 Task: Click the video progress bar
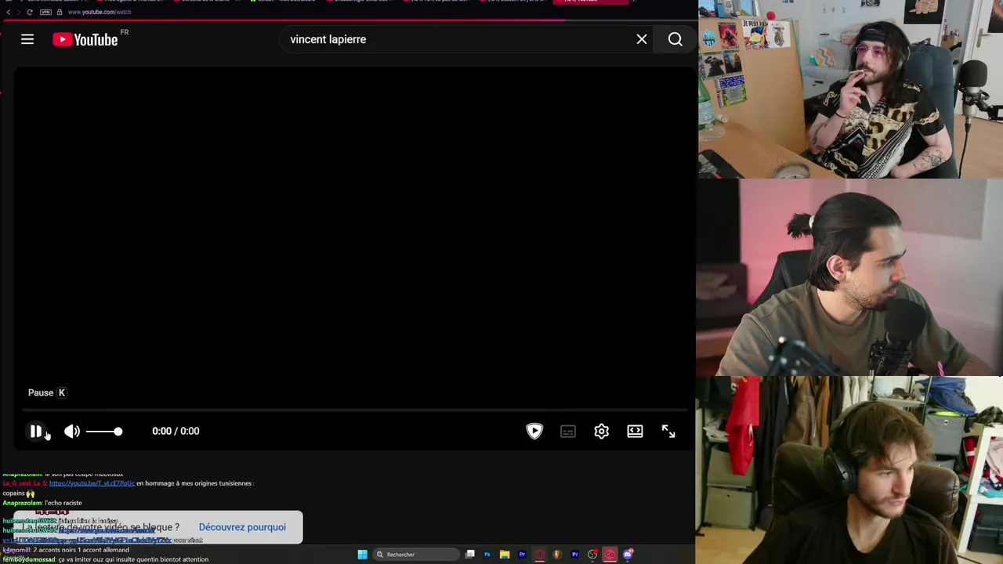(354, 410)
